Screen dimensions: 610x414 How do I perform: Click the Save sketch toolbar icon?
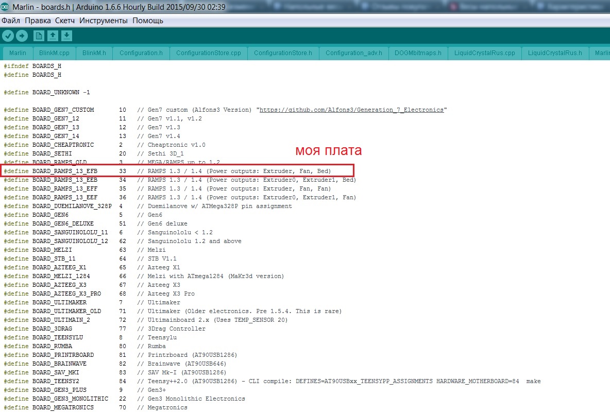coord(66,36)
